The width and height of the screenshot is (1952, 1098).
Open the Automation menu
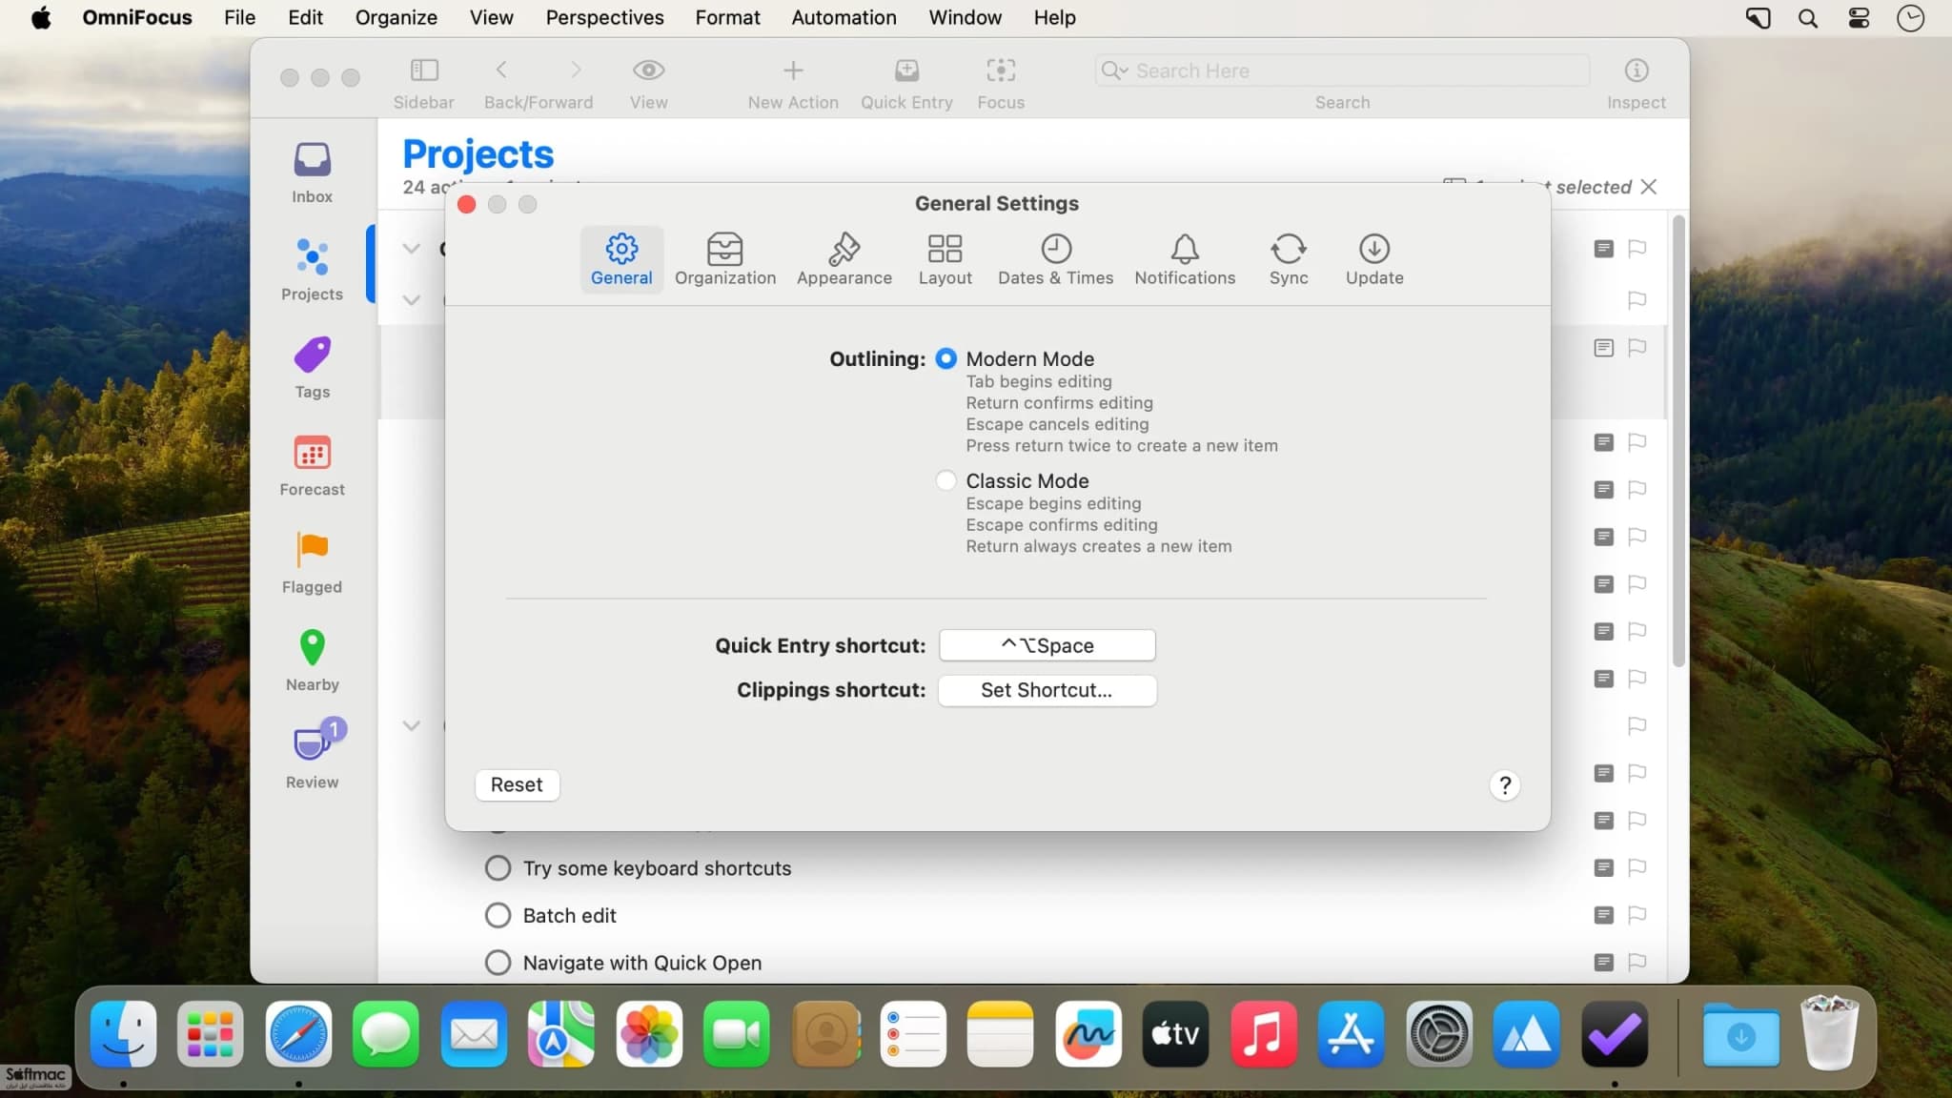coord(843,17)
